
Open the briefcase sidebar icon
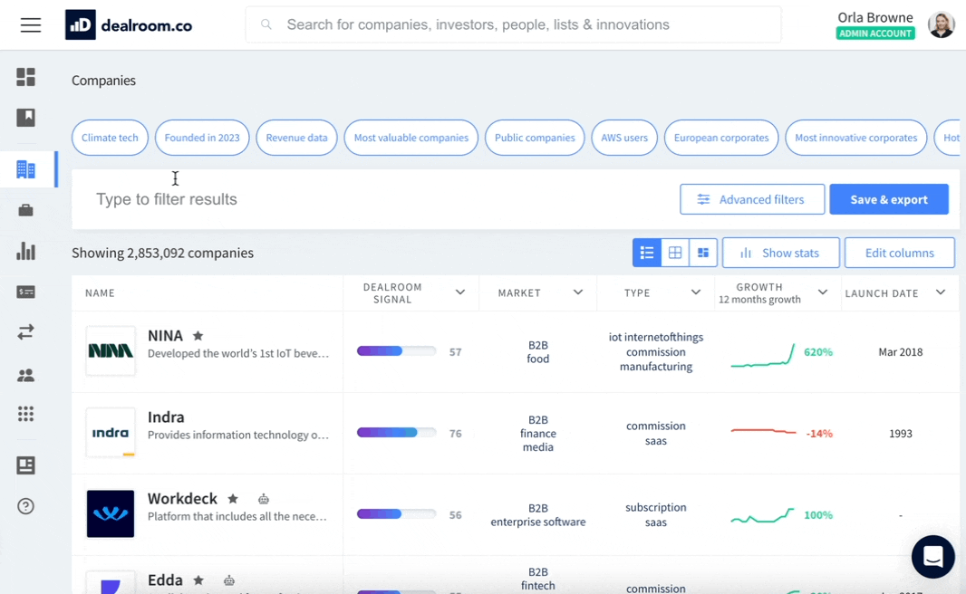26,210
